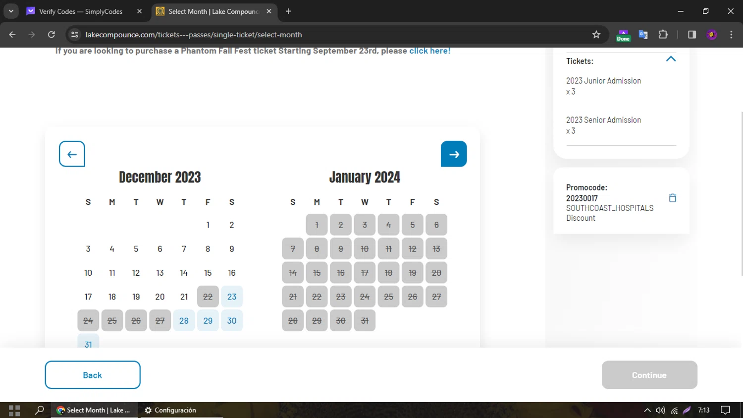Image resolution: width=743 pixels, height=418 pixels.
Task: Advance the calendar with the right arrow button
Action: coord(454,154)
